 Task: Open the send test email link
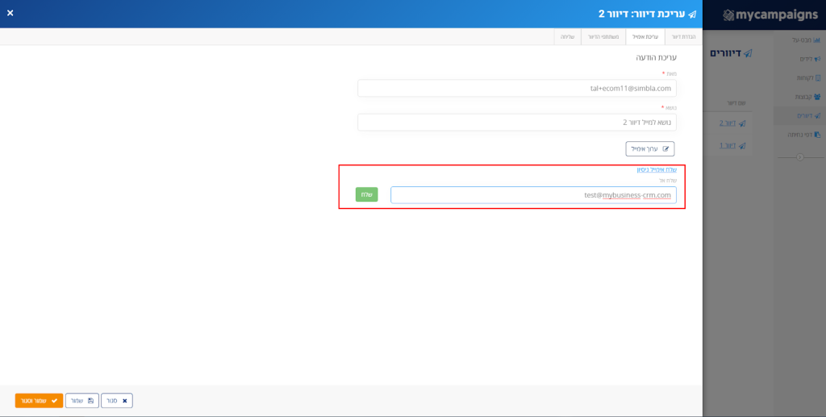click(657, 169)
